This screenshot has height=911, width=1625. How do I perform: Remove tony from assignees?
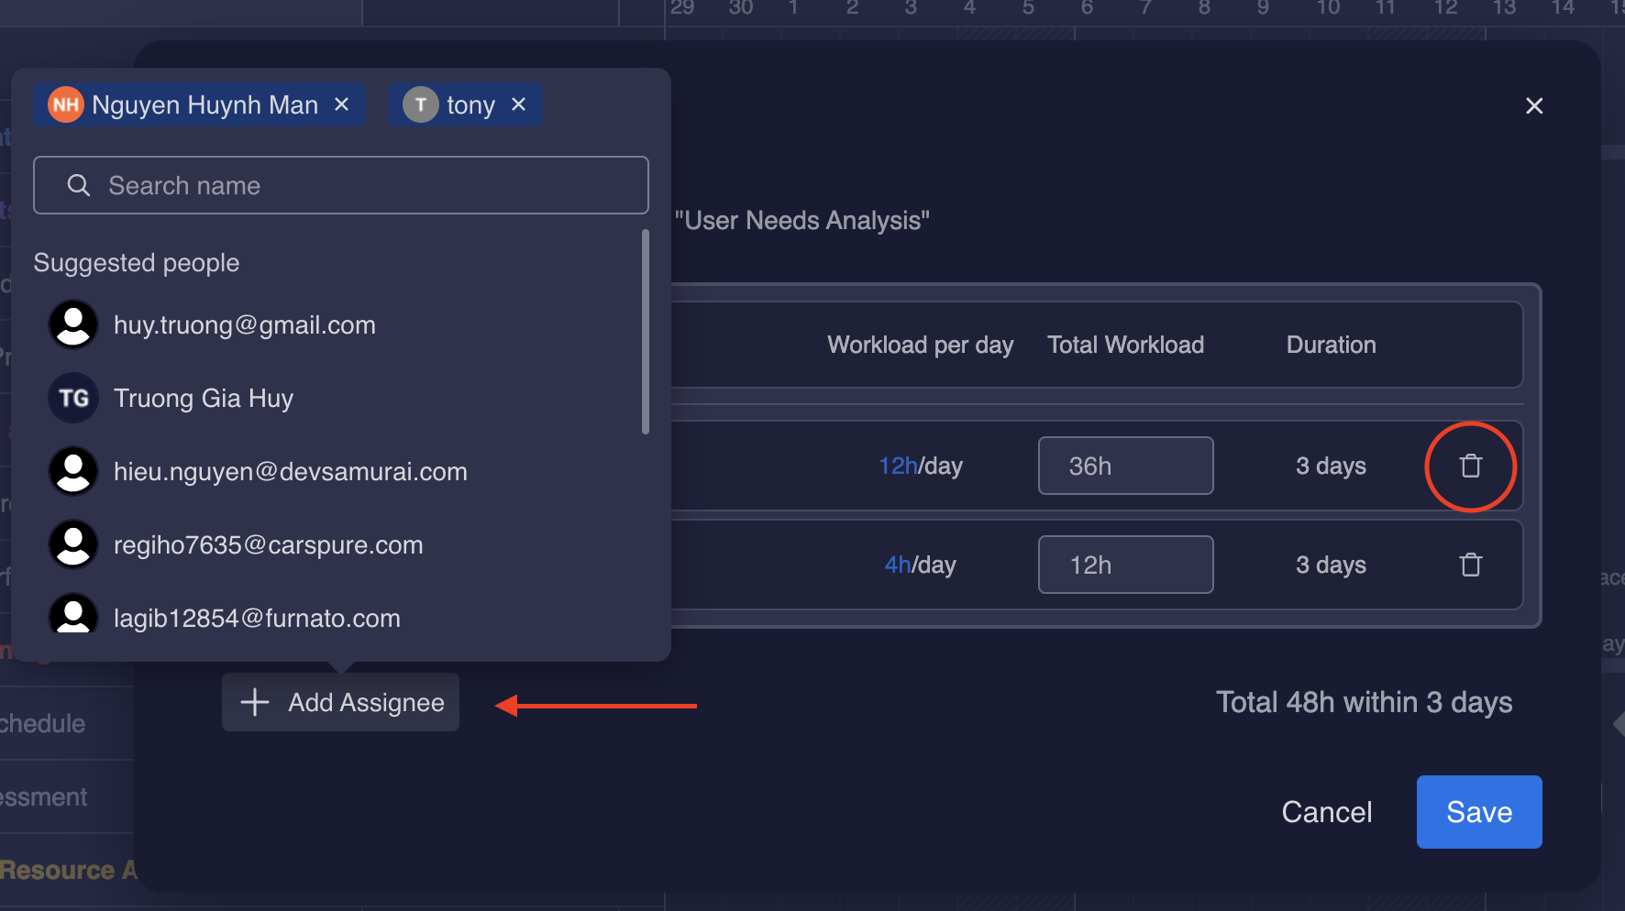click(x=518, y=104)
